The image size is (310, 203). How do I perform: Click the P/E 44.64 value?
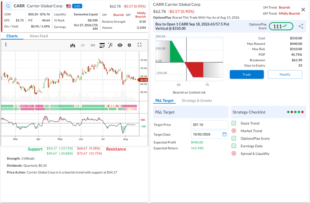pyautogui.click(x=46, y=20)
